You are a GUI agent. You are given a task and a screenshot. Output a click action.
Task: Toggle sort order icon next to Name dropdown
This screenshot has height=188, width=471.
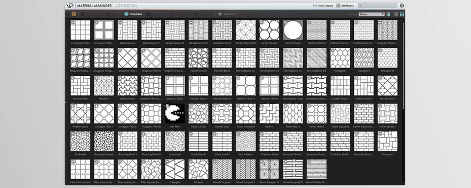pyautogui.click(x=388, y=14)
